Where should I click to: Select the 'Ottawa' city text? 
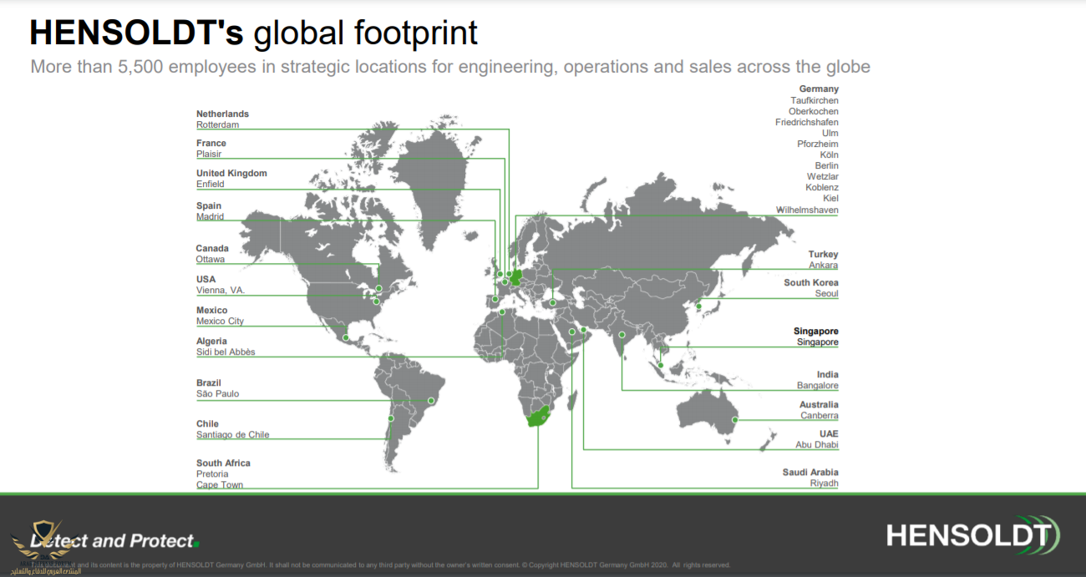pos(211,259)
